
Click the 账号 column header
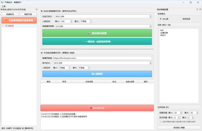pos(64,82)
